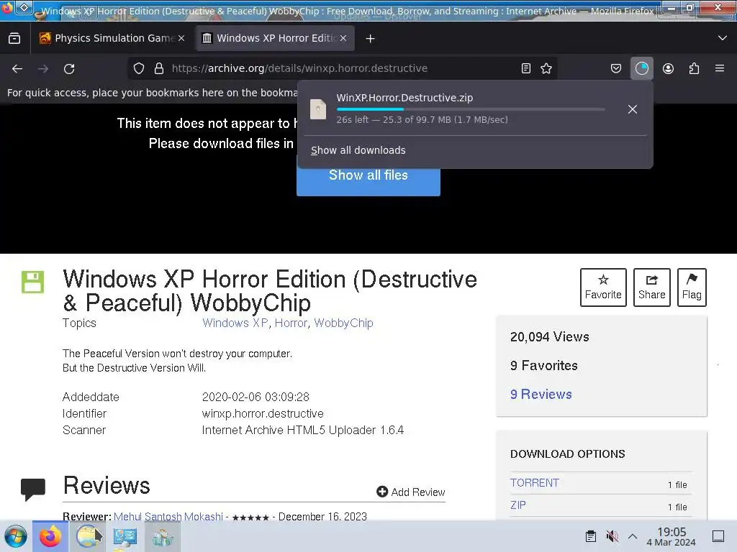Open the Firefox account icon
The image size is (737, 552).
668,68
